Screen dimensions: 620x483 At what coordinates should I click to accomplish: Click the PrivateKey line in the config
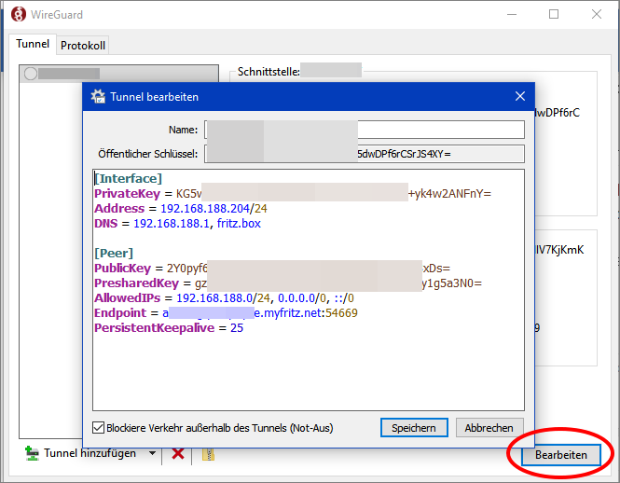tap(293, 193)
